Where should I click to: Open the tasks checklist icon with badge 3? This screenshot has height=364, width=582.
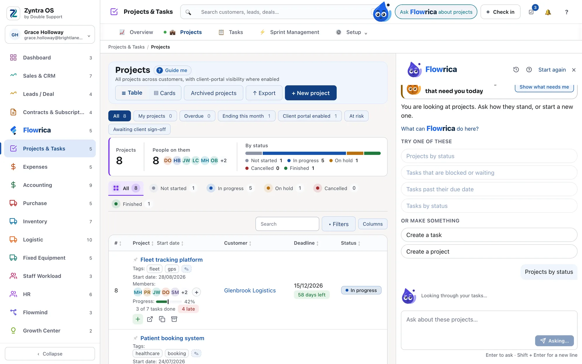click(531, 12)
